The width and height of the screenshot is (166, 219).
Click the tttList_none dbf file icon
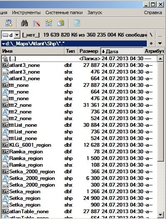click(5, 125)
